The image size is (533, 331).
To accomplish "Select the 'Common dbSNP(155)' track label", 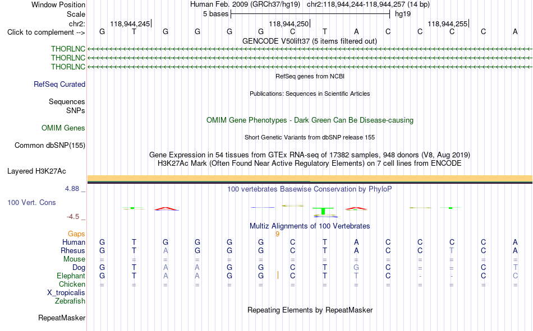I will tap(50, 145).
